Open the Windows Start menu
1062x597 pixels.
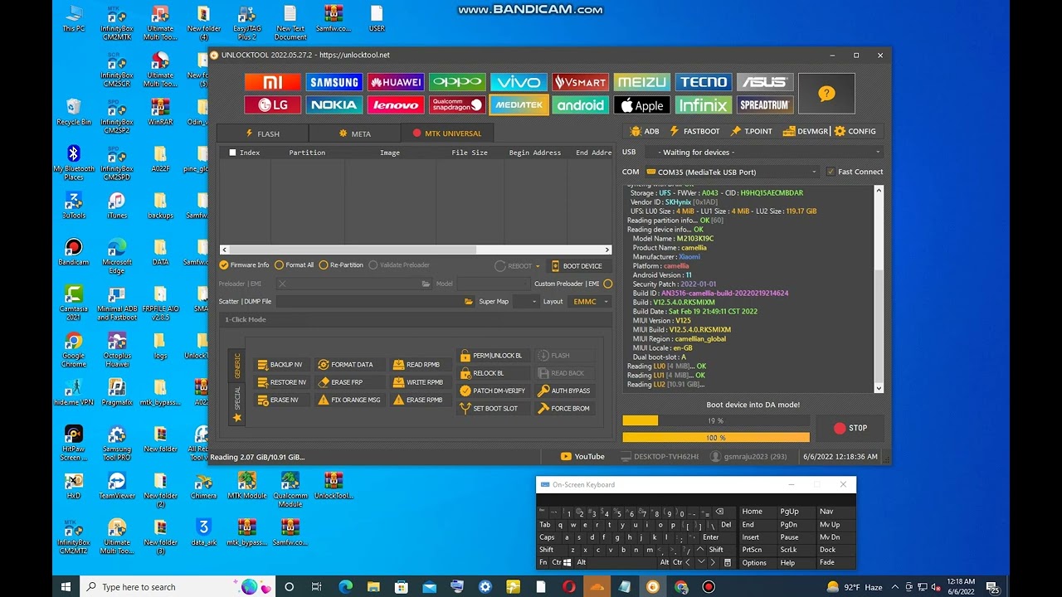[x=66, y=587]
